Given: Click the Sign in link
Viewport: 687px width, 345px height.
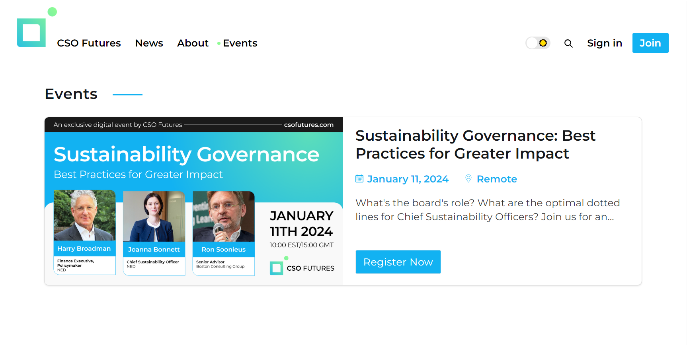Looking at the screenshot, I should [604, 43].
